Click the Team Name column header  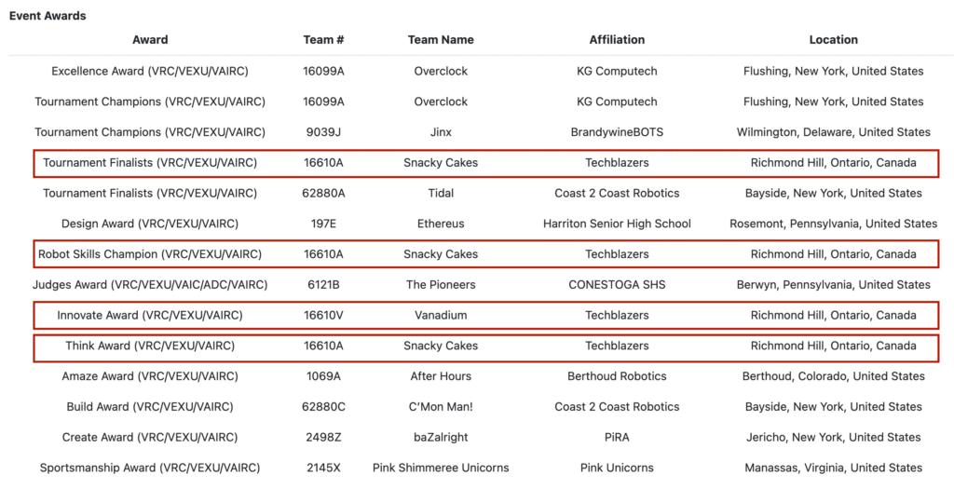pos(441,40)
